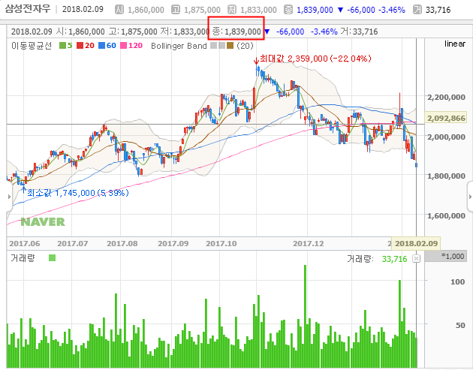
Task: Click the blue 1,839,000 price in top header
Action: coord(315,10)
